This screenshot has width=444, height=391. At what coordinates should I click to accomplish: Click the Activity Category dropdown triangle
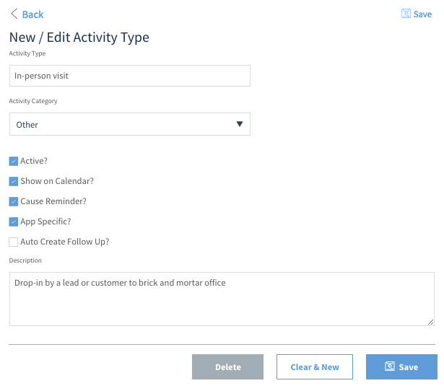240,124
